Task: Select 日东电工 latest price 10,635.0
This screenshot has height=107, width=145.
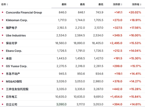Action: [x=61, y=97]
